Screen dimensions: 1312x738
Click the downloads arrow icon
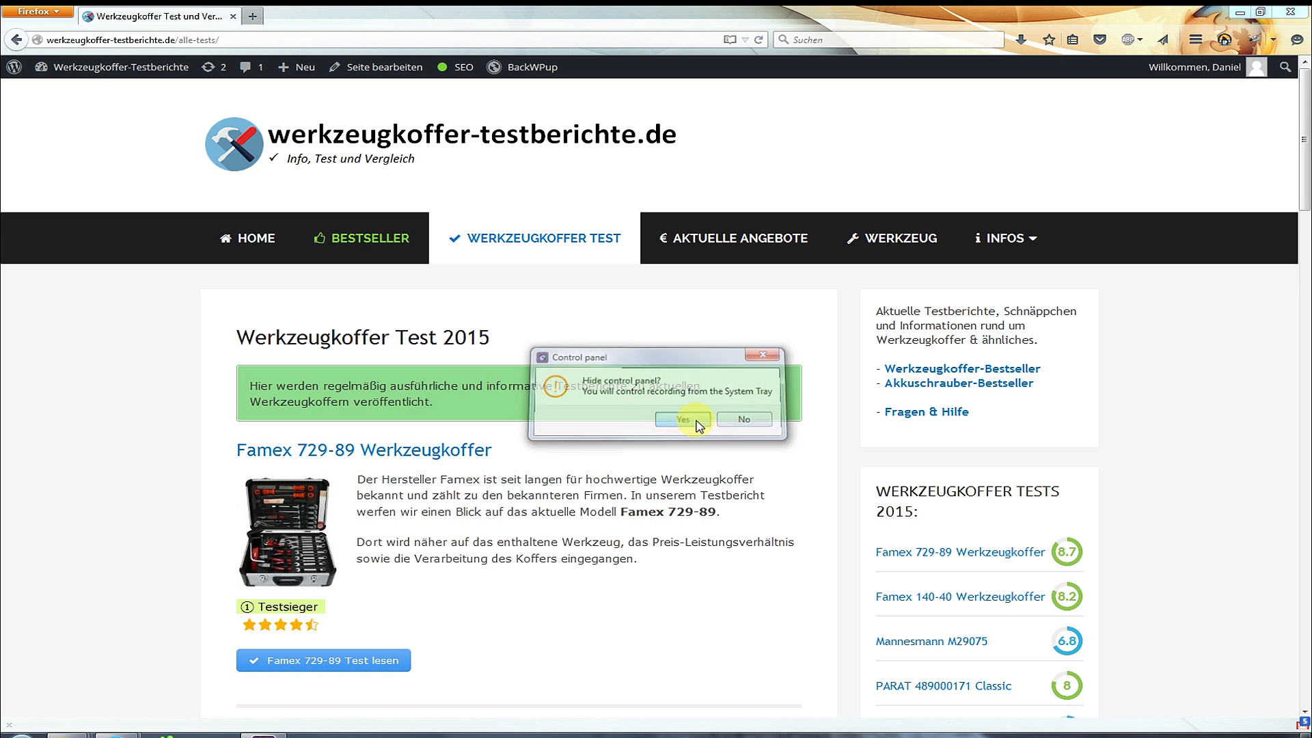click(1021, 40)
